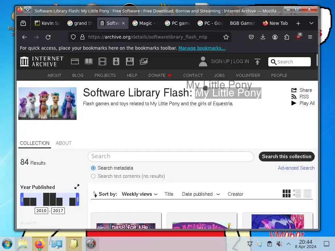The image size is (335, 251).
Task: Expand the list all tabs chevron
Action: coord(311,23)
